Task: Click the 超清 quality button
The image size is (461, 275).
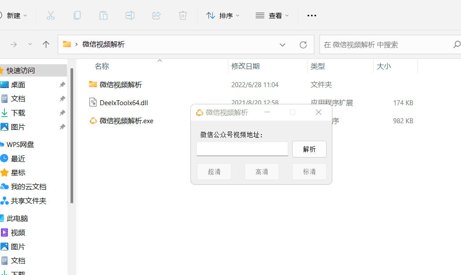Action: coord(214,172)
